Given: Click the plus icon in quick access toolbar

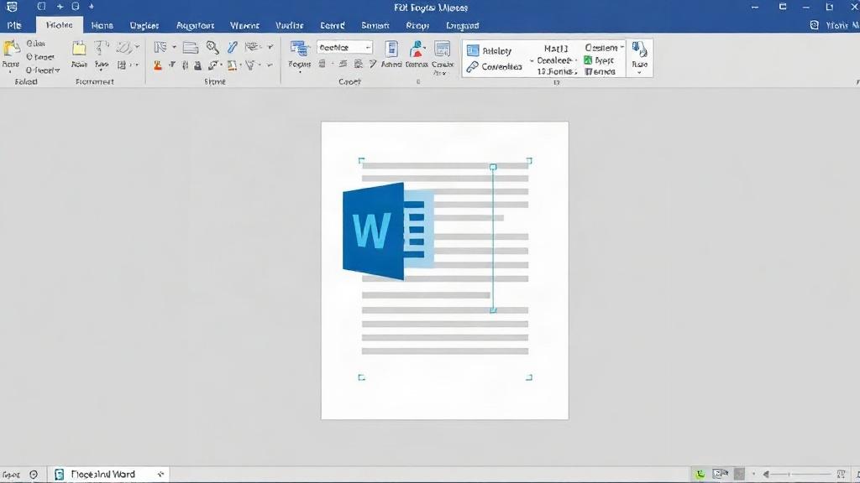Looking at the screenshot, I should tap(60, 7).
